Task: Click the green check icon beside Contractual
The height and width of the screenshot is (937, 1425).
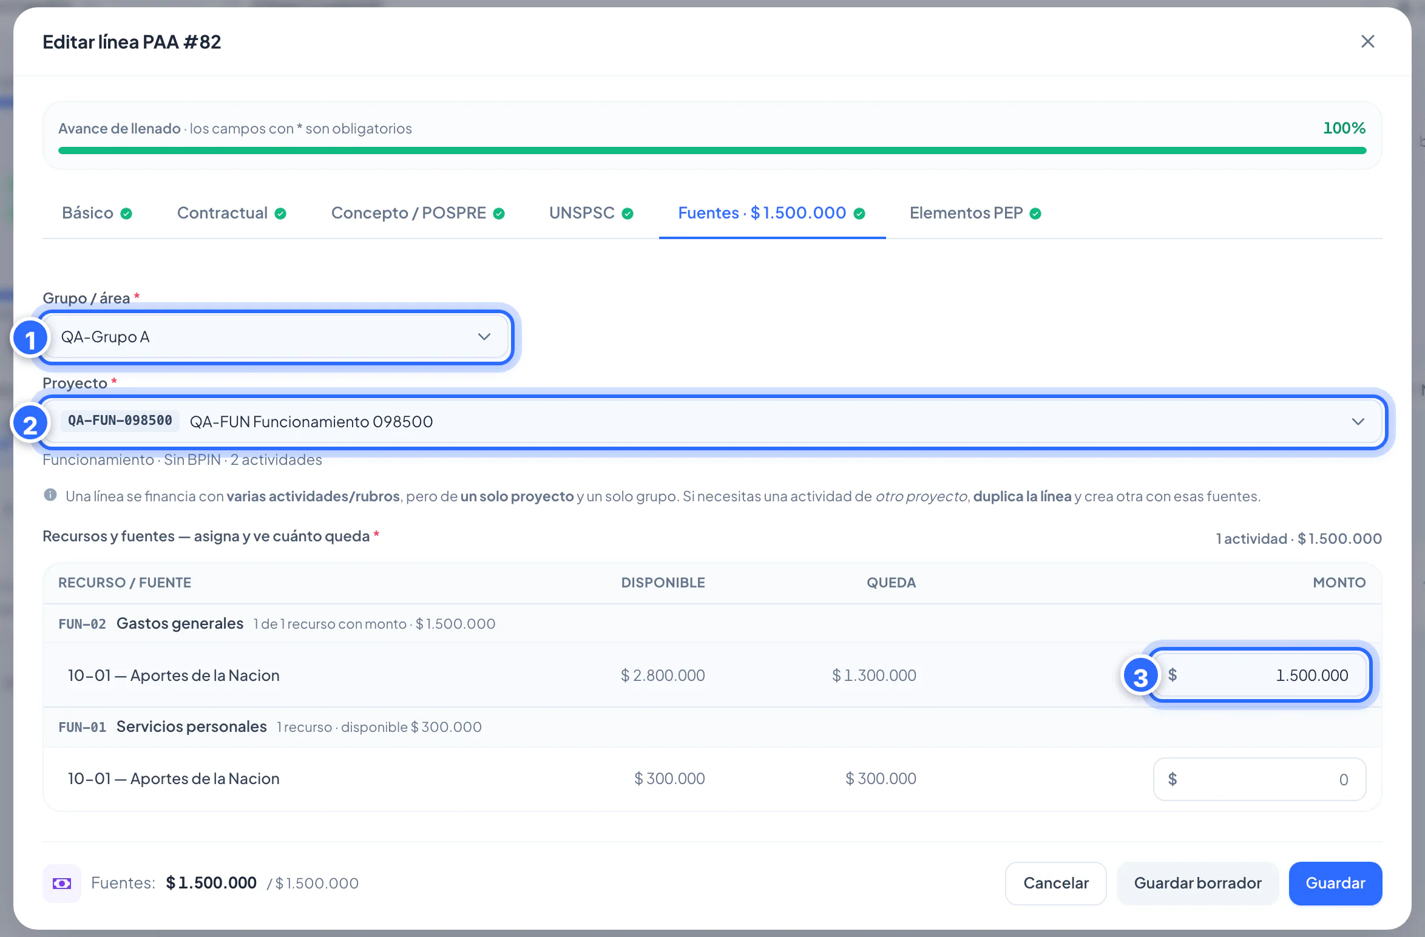Action: pos(280,214)
